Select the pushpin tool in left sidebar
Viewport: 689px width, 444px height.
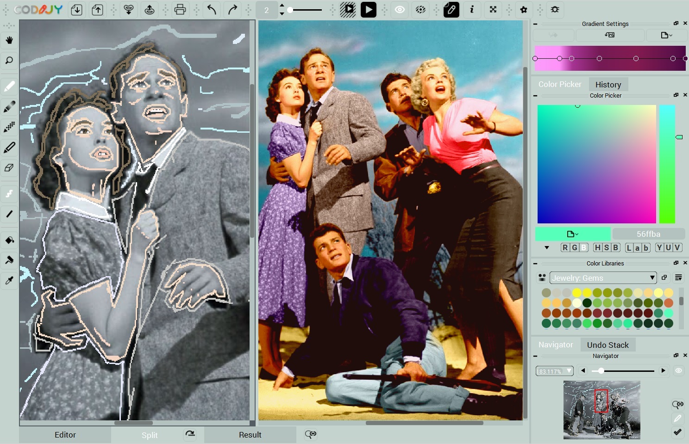point(9,260)
